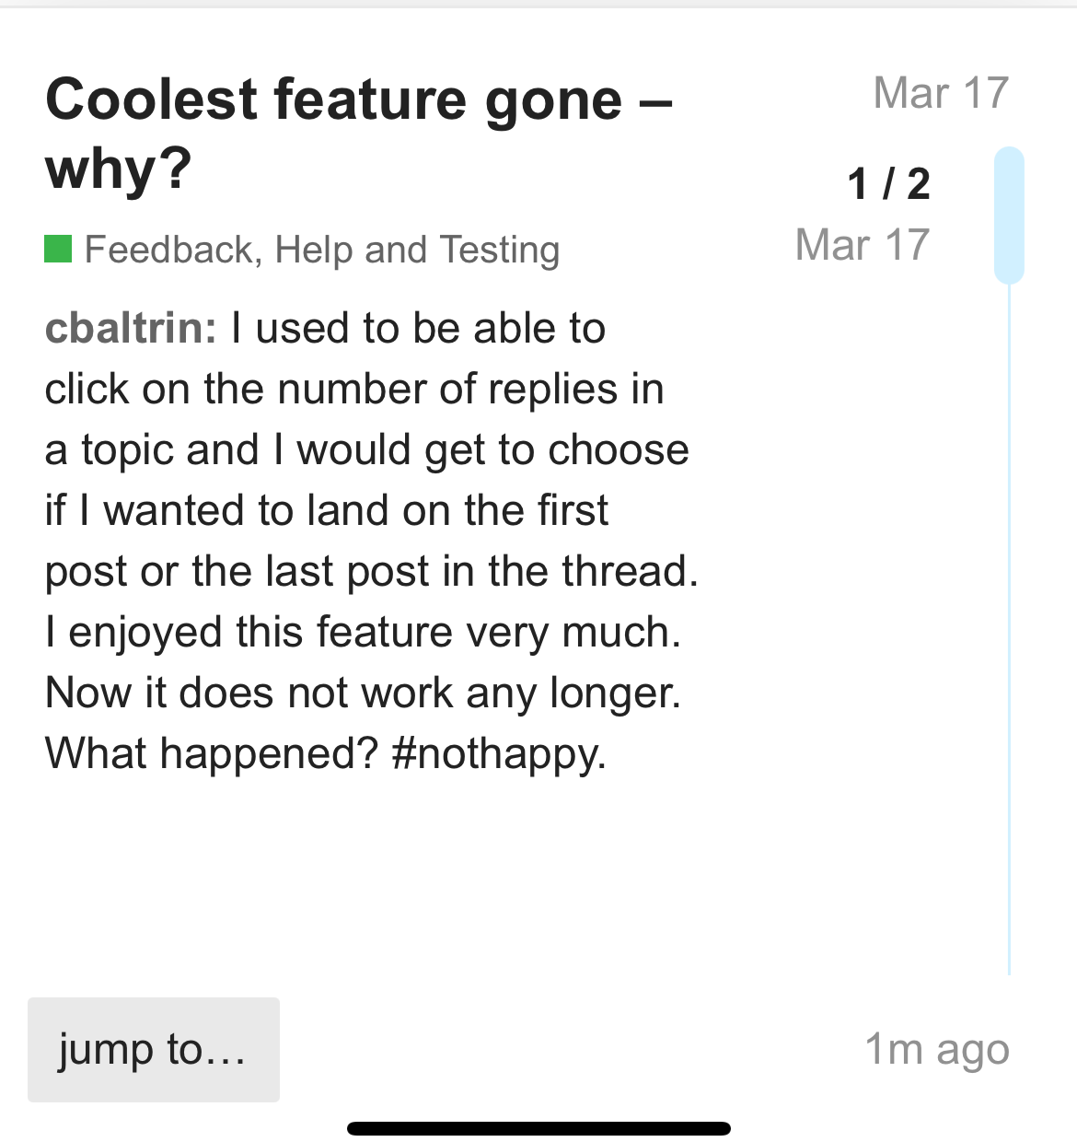This screenshot has height=1142, width=1077.
Task: Open the "Coolest feature gone –" topic title
Action: click(359, 99)
